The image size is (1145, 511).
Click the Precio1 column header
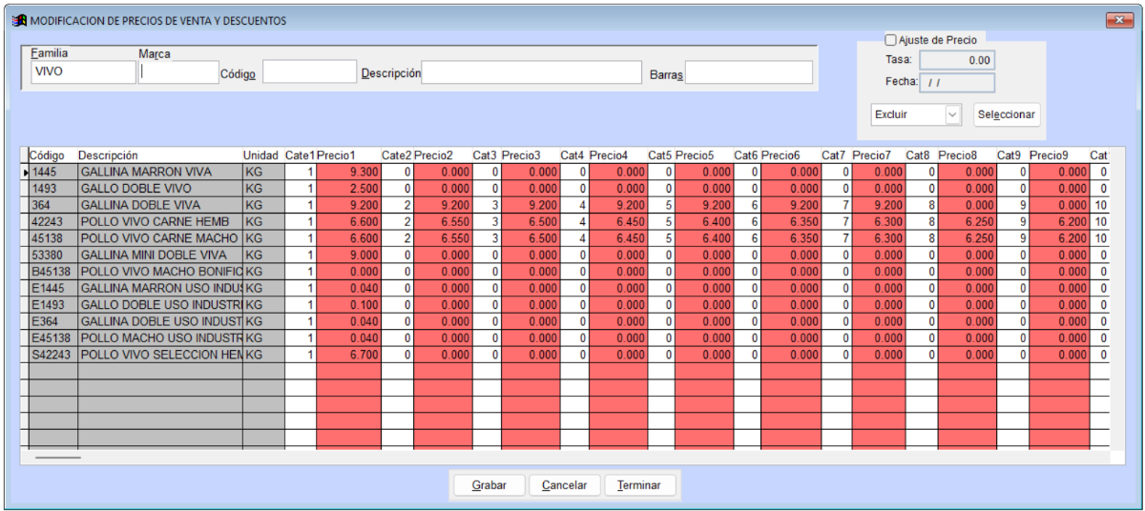tap(347, 155)
